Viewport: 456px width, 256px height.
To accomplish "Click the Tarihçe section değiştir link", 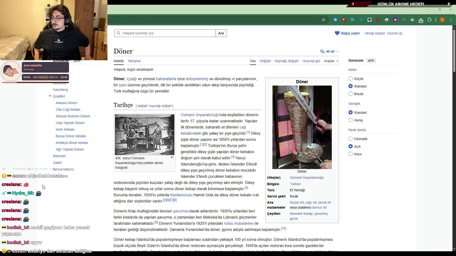I will click(x=142, y=106).
